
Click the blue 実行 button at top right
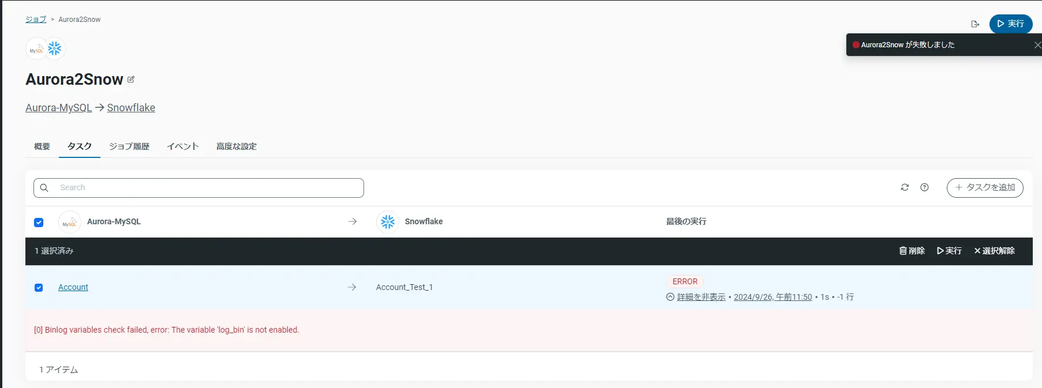[x=1011, y=24]
